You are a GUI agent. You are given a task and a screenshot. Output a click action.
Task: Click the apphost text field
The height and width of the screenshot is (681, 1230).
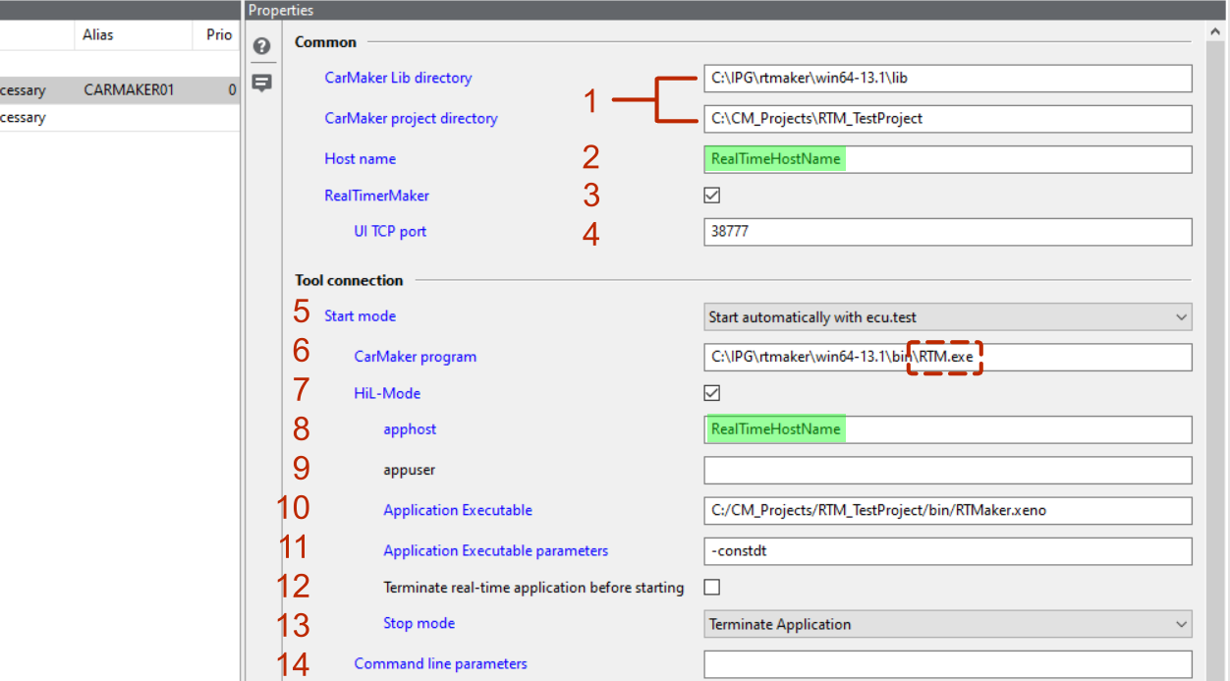pos(948,429)
